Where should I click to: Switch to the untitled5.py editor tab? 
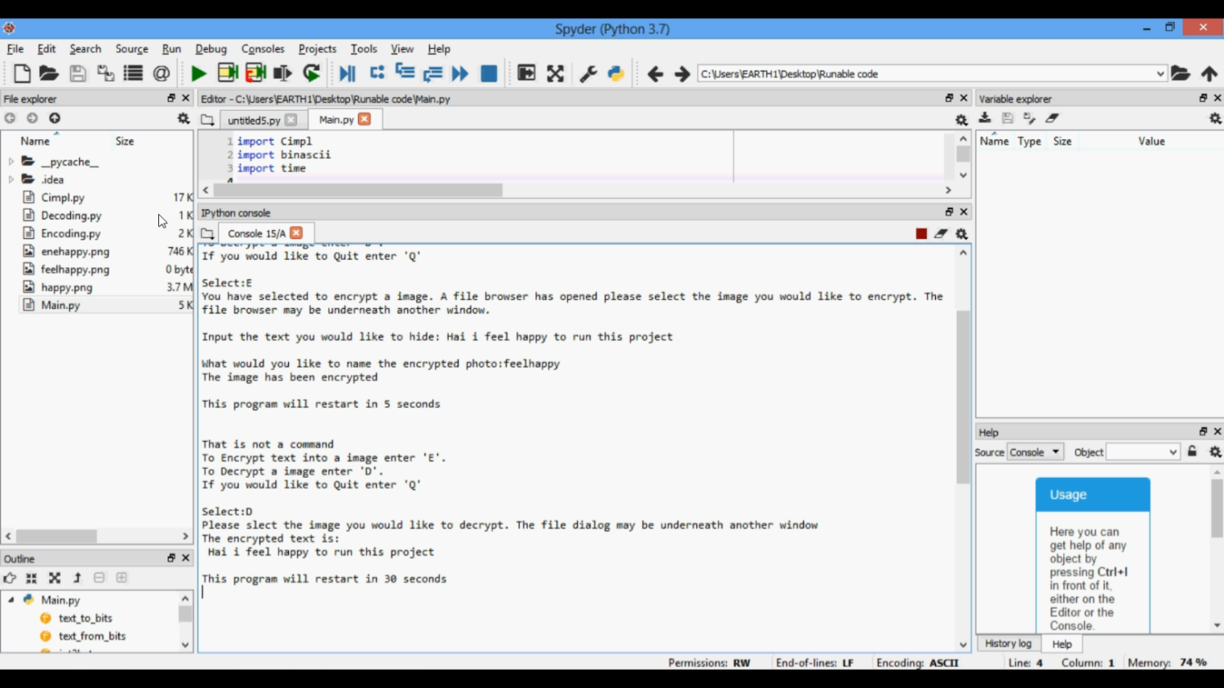[x=253, y=120]
